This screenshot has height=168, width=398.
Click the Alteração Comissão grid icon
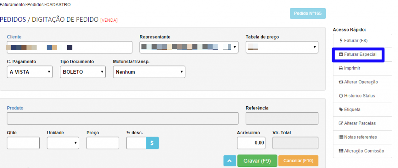[341, 151]
